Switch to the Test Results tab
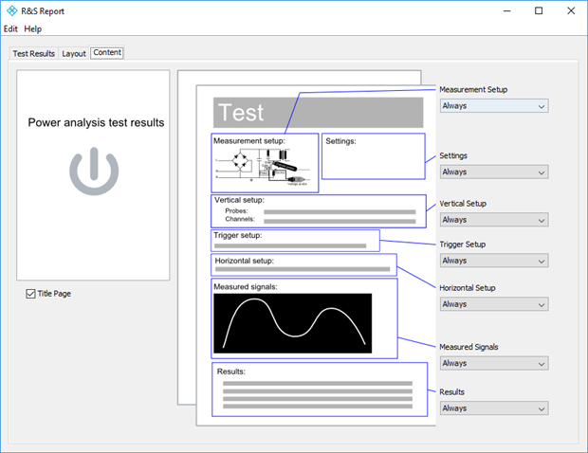Image resolution: width=588 pixels, height=453 pixels. pos(33,53)
